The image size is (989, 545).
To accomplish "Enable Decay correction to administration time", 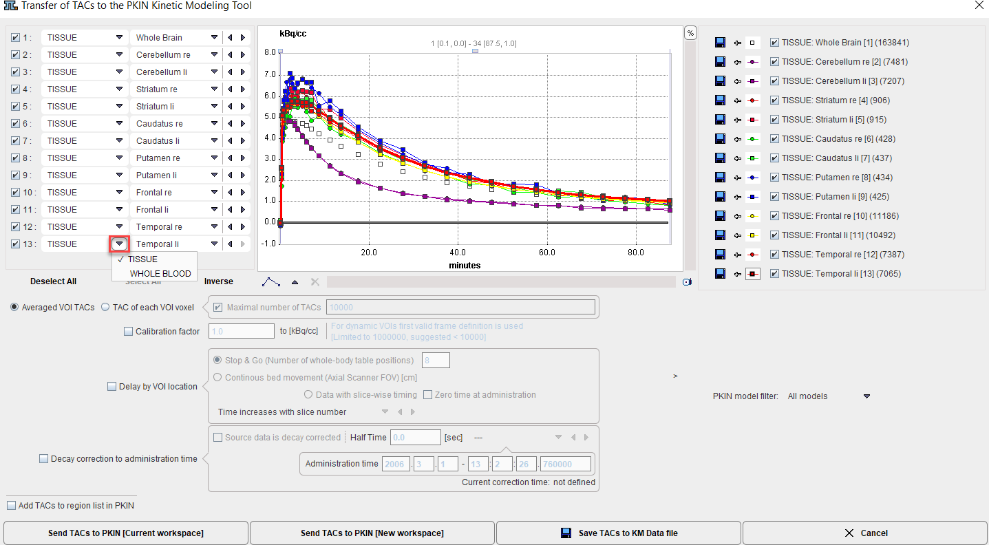I will [43, 459].
